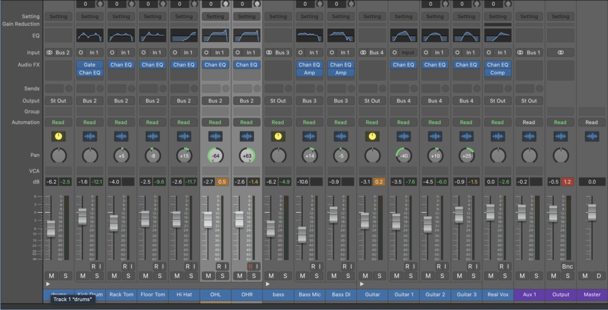Open the Comp plugin on Real Vox
Screen dimensions: 608x310
(498, 72)
